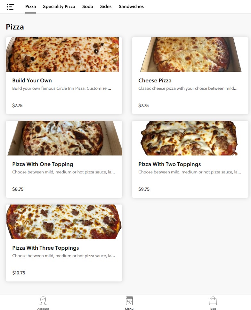Open the Pizza With Three Toppings photo

[64, 222]
